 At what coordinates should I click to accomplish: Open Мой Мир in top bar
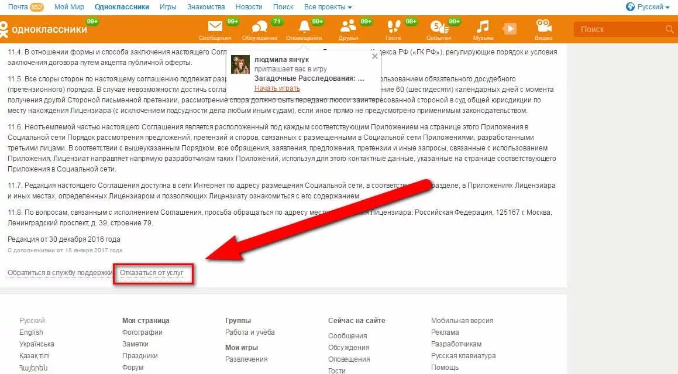tap(69, 7)
